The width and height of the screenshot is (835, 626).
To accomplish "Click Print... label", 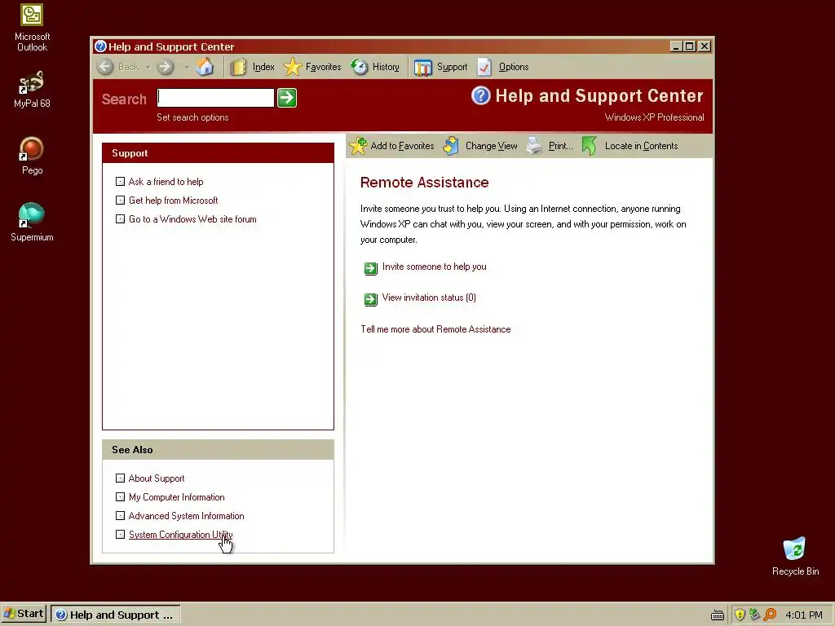I will coord(561,146).
